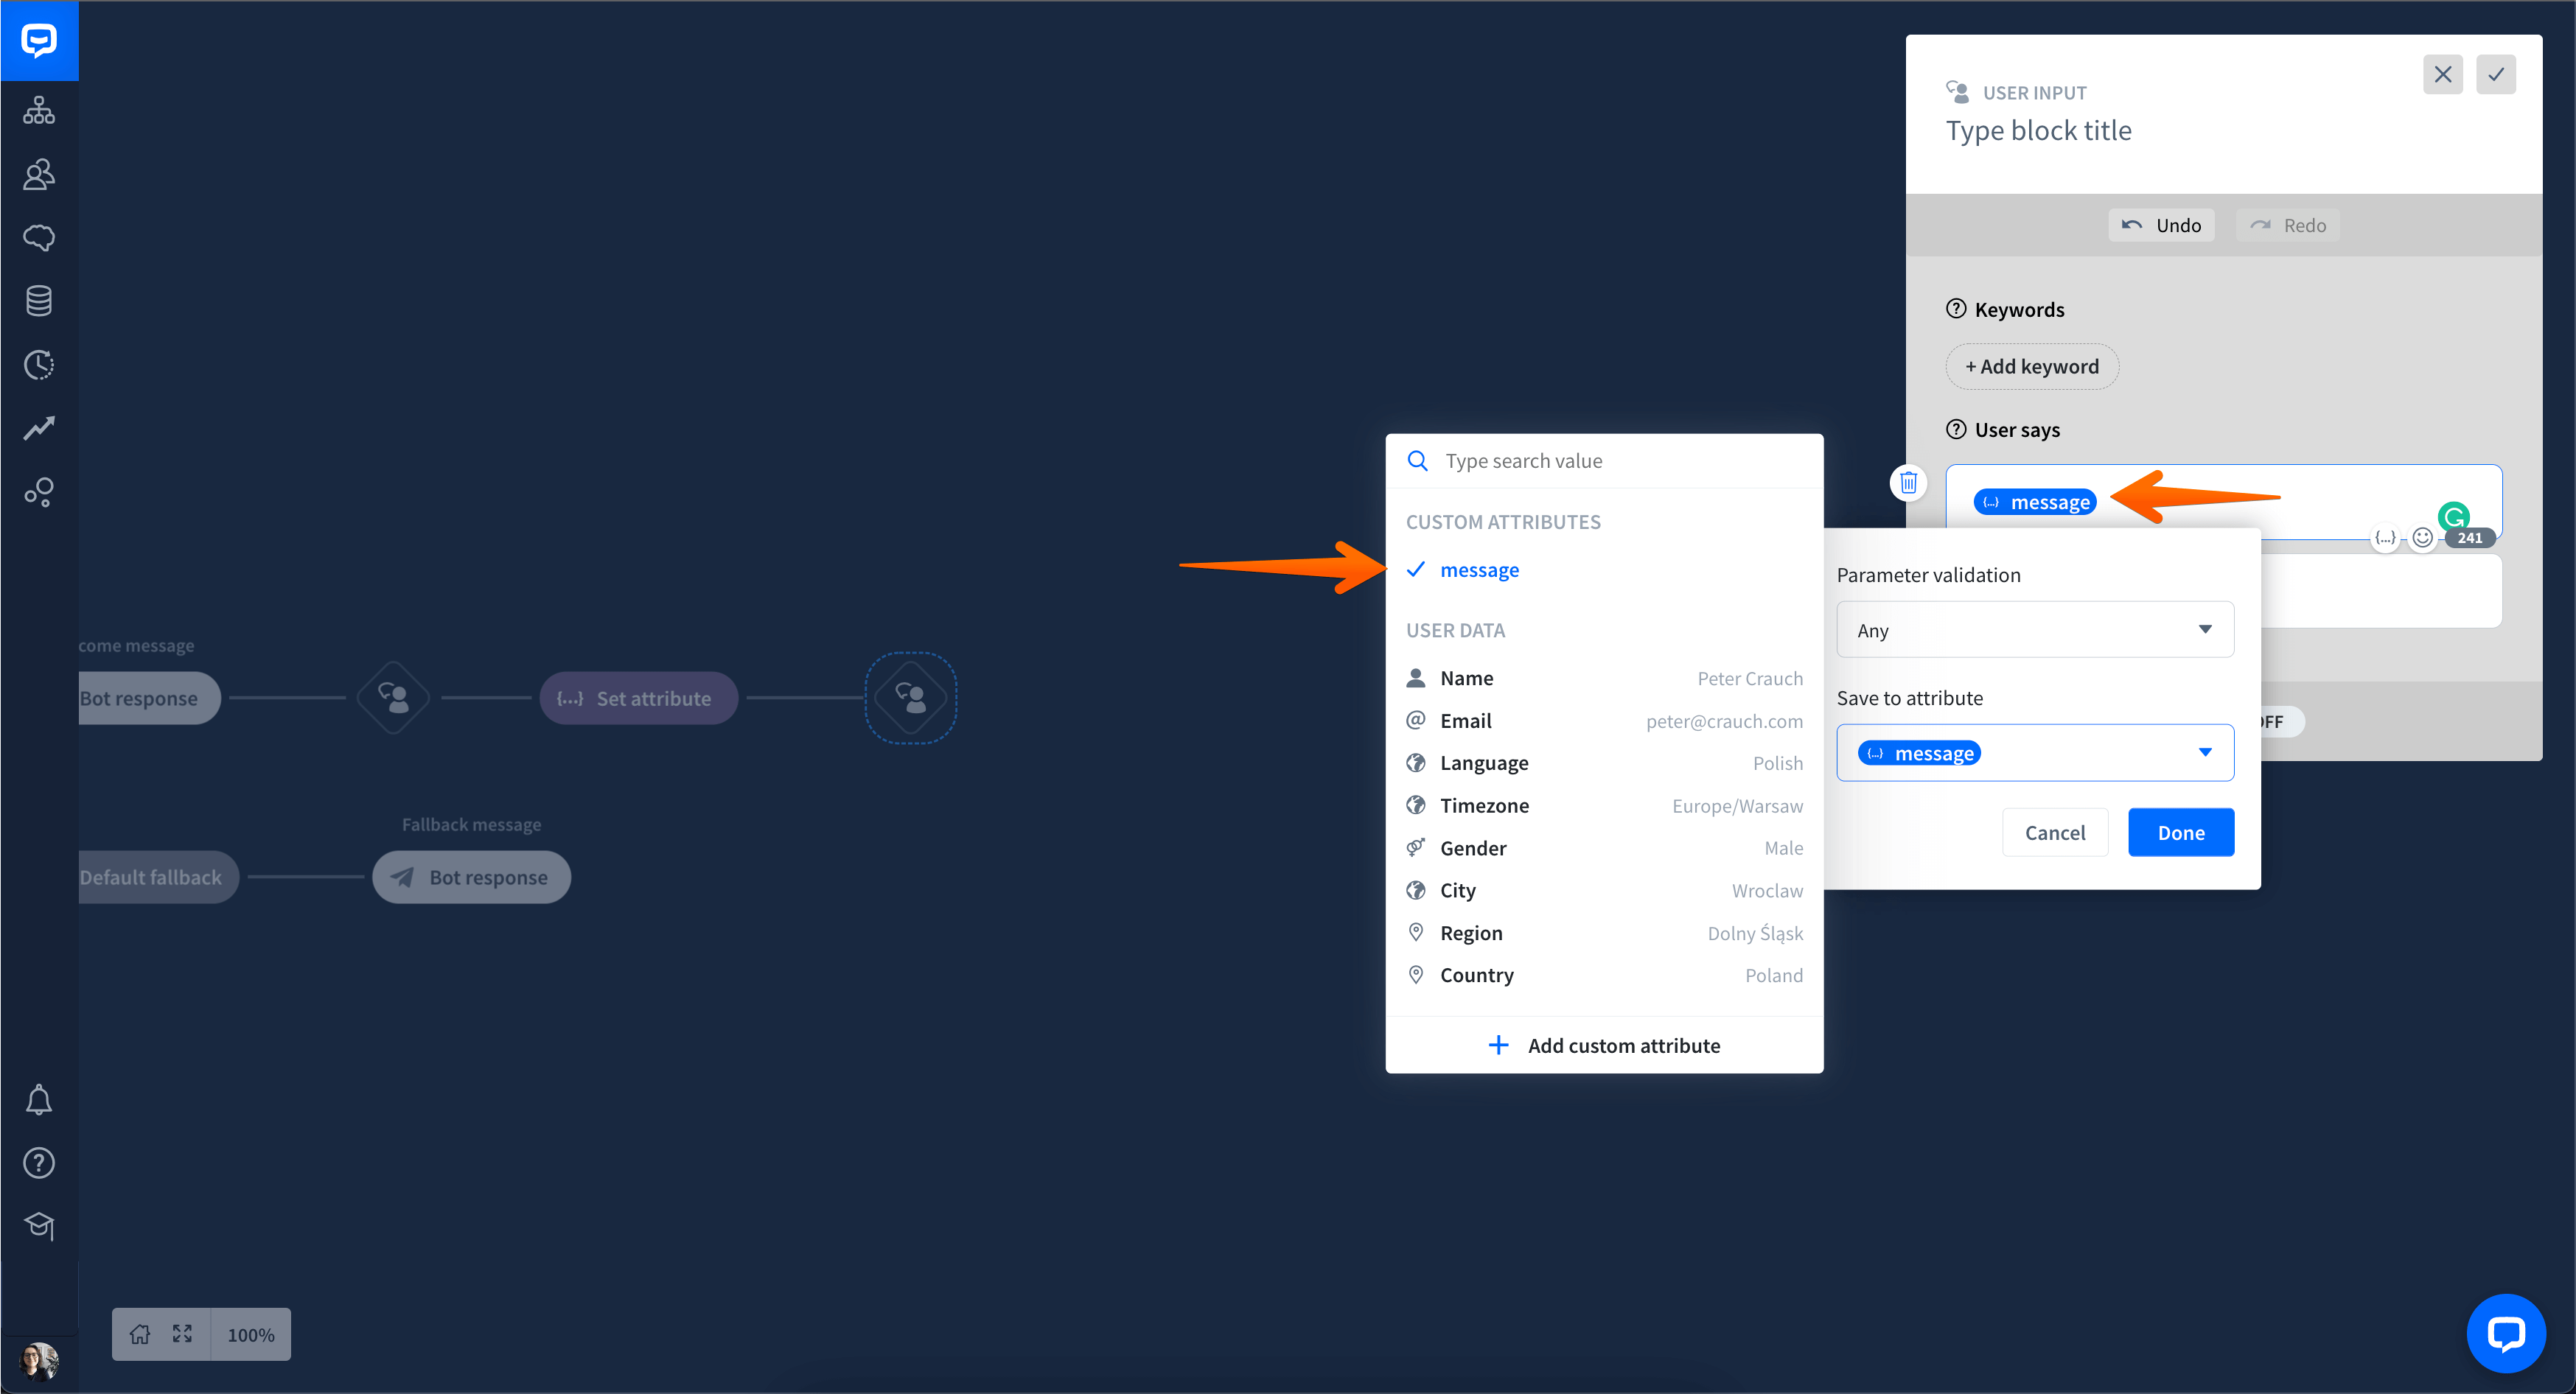Click the Keywords help question icon
The height and width of the screenshot is (1394, 2576).
coord(1956,309)
